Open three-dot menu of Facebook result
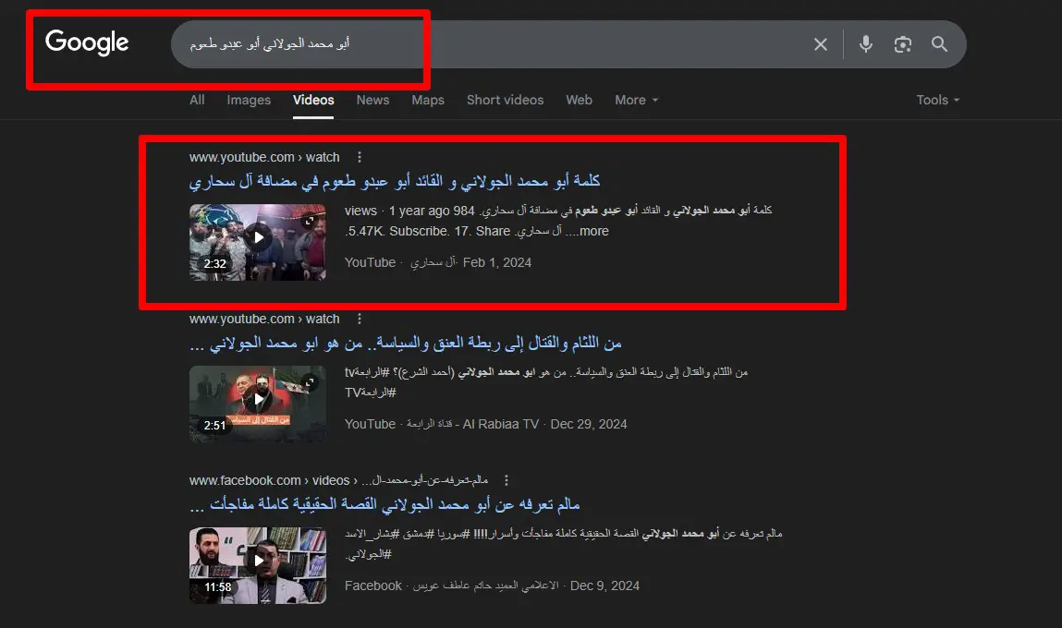 point(506,480)
